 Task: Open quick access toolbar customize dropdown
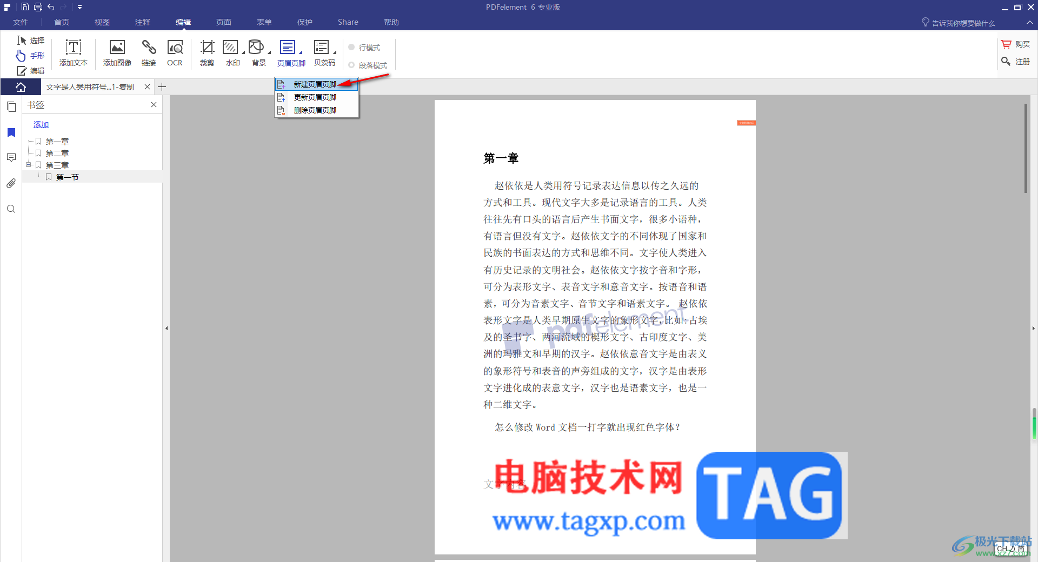coord(79,7)
